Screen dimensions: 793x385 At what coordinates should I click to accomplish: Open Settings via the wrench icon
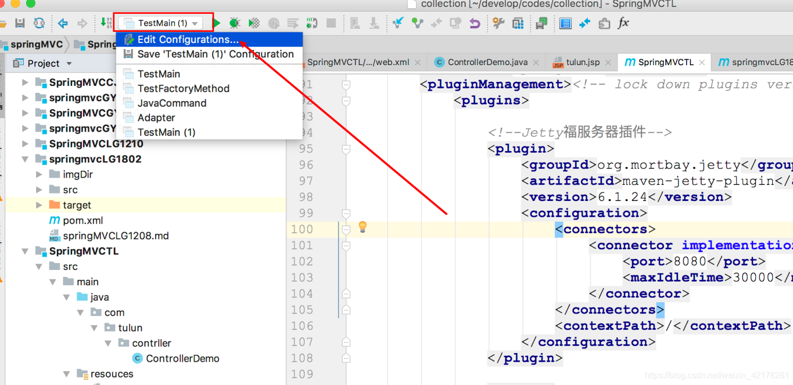coord(499,23)
